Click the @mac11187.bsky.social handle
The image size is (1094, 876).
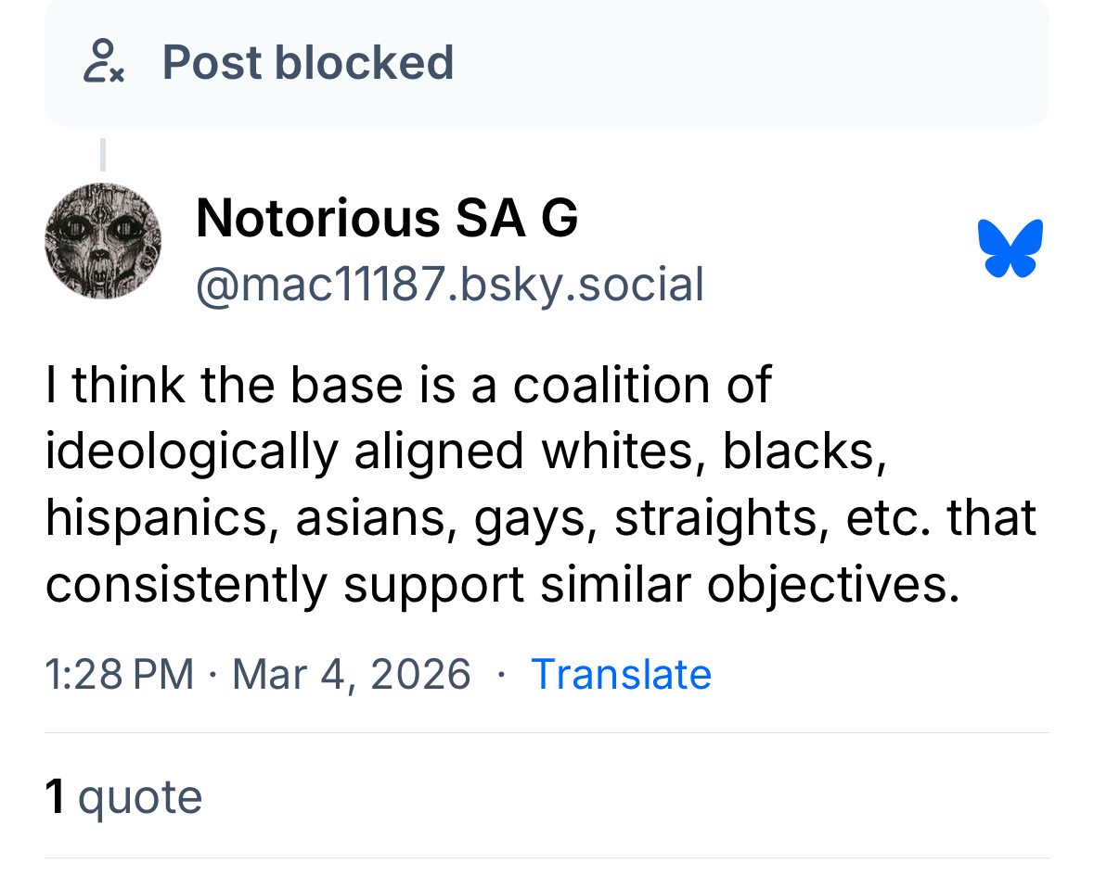pos(449,285)
